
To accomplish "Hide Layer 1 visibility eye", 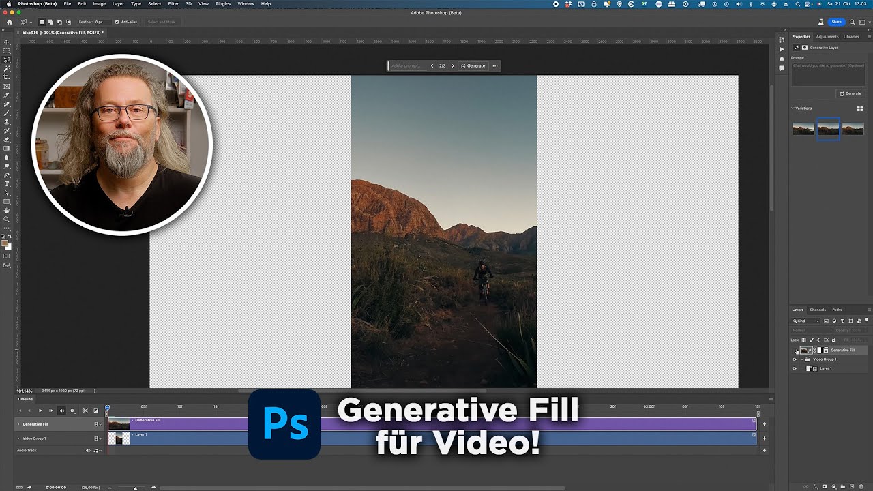I will (x=795, y=368).
